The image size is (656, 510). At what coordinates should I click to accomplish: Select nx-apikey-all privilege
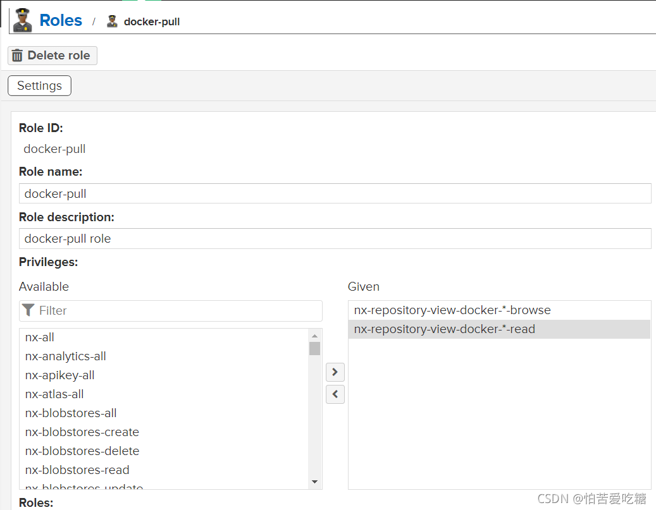pos(164,375)
